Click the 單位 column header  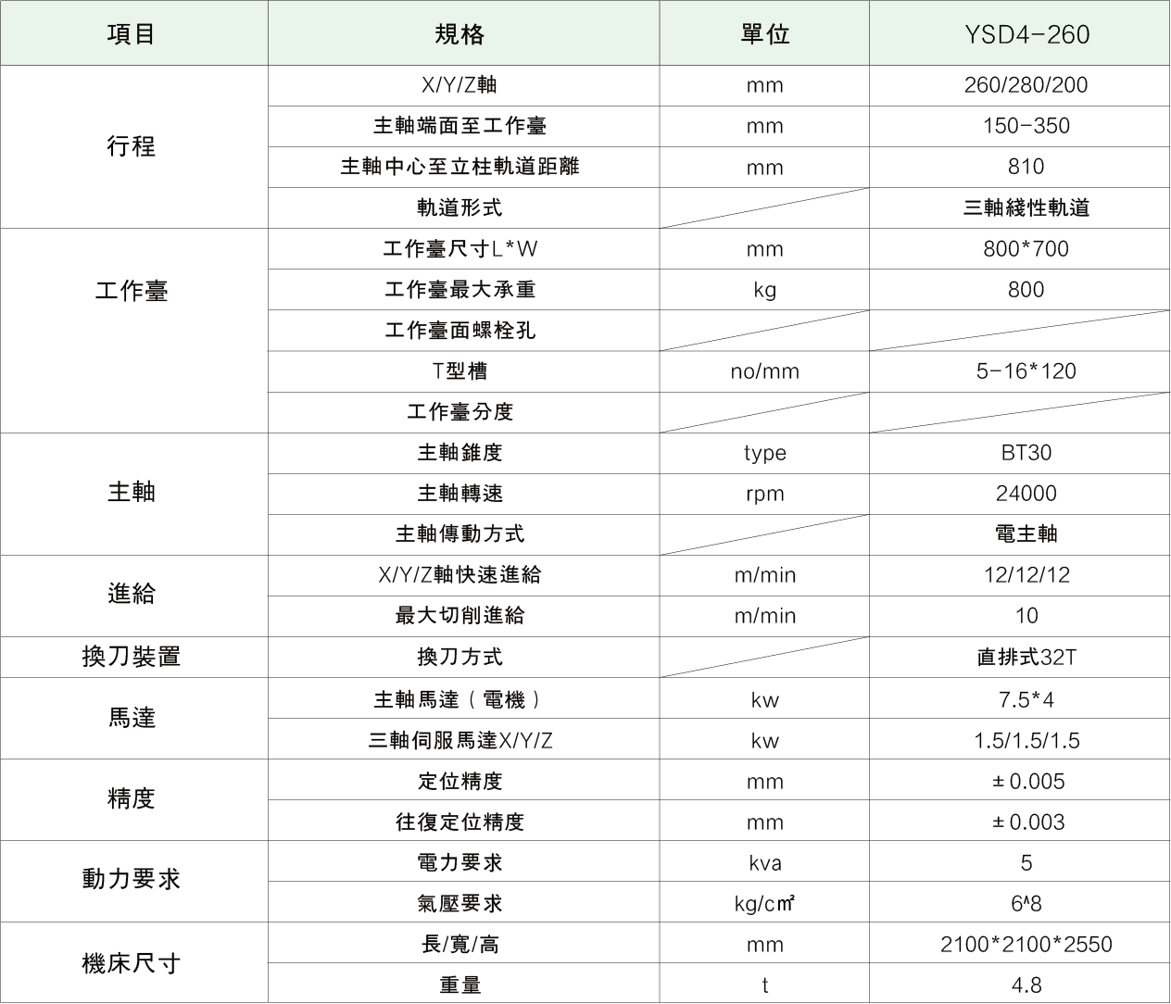[764, 34]
